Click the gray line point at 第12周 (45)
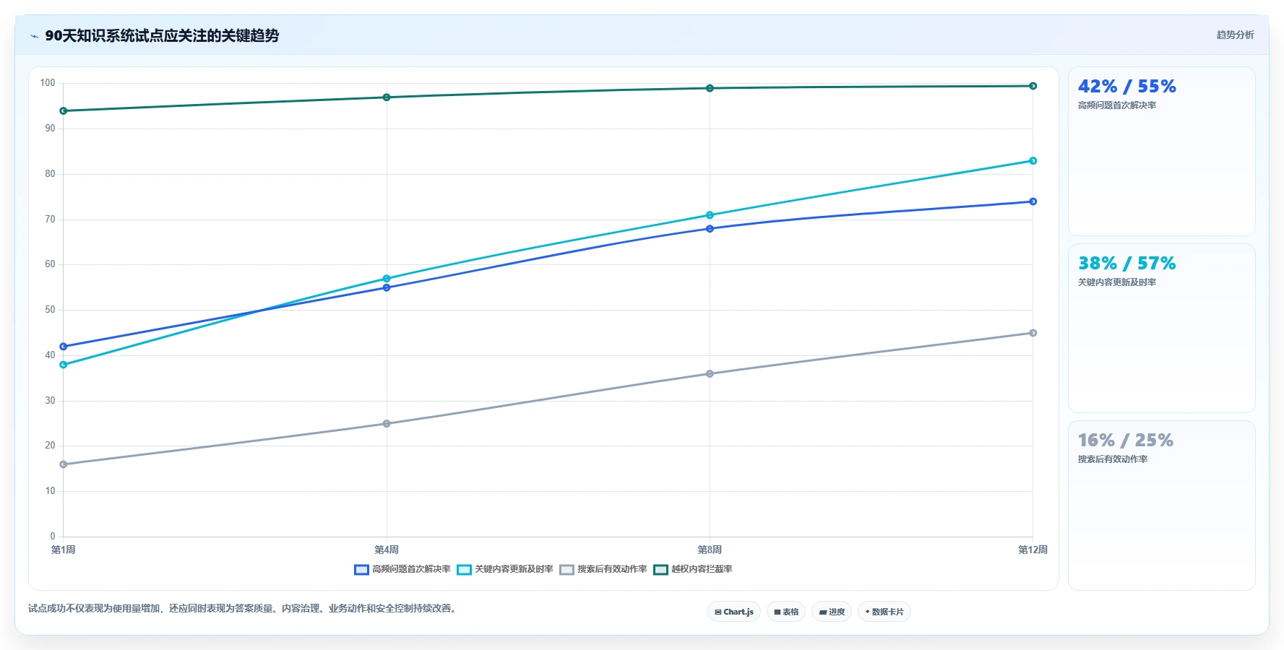Image resolution: width=1284 pixels, height=650 pixels. point(1033,333)
